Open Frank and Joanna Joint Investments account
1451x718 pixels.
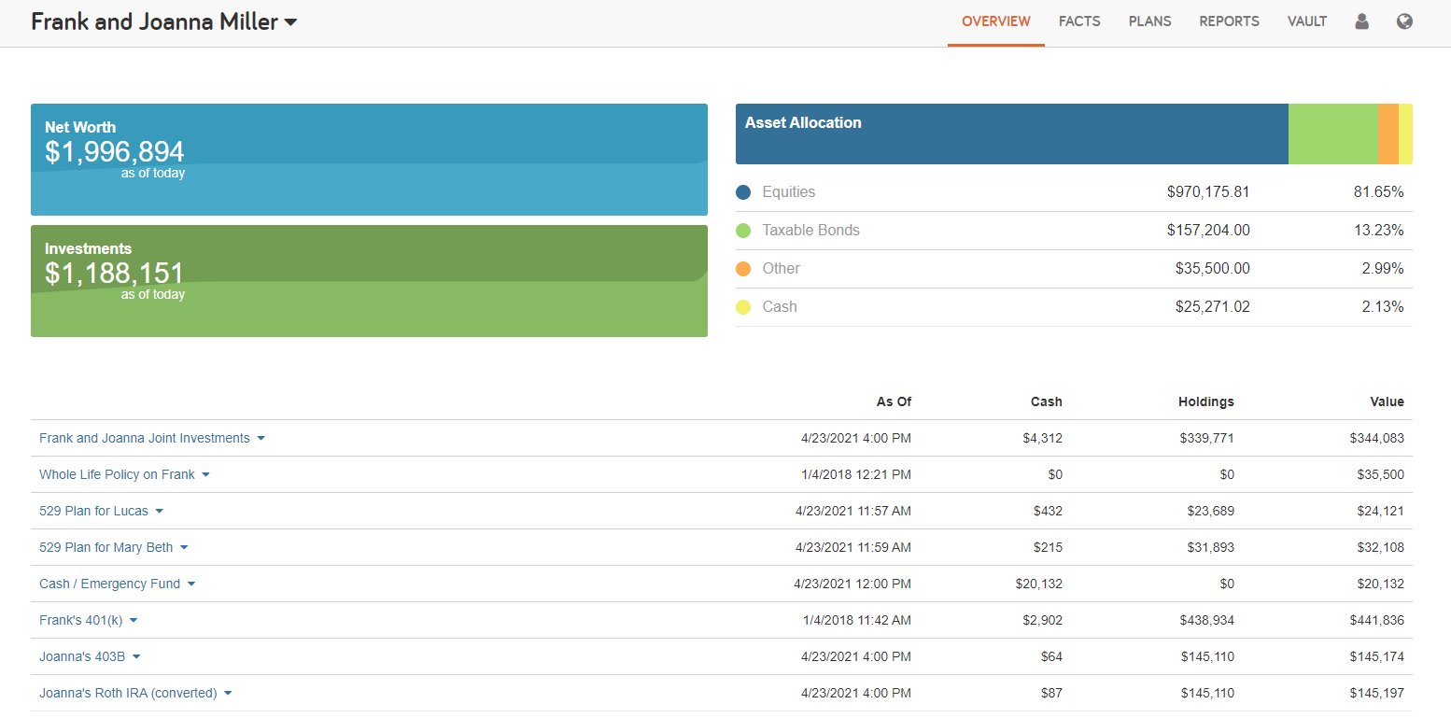(x=144, y=437)
